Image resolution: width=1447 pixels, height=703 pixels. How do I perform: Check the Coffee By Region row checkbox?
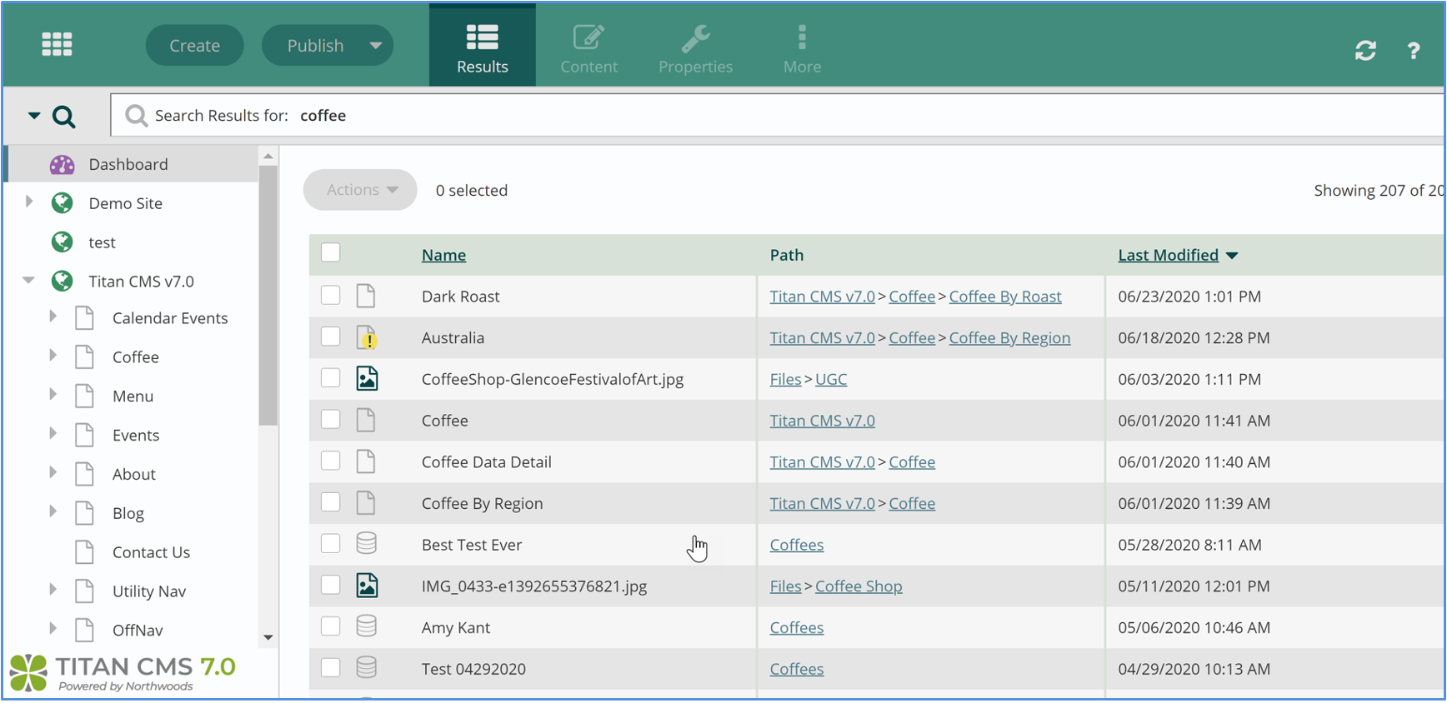coord(331,501)
